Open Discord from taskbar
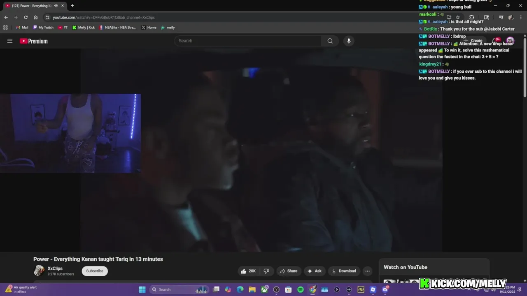The image size is (527, 296). pyautogui.click(x=385, y=289)
